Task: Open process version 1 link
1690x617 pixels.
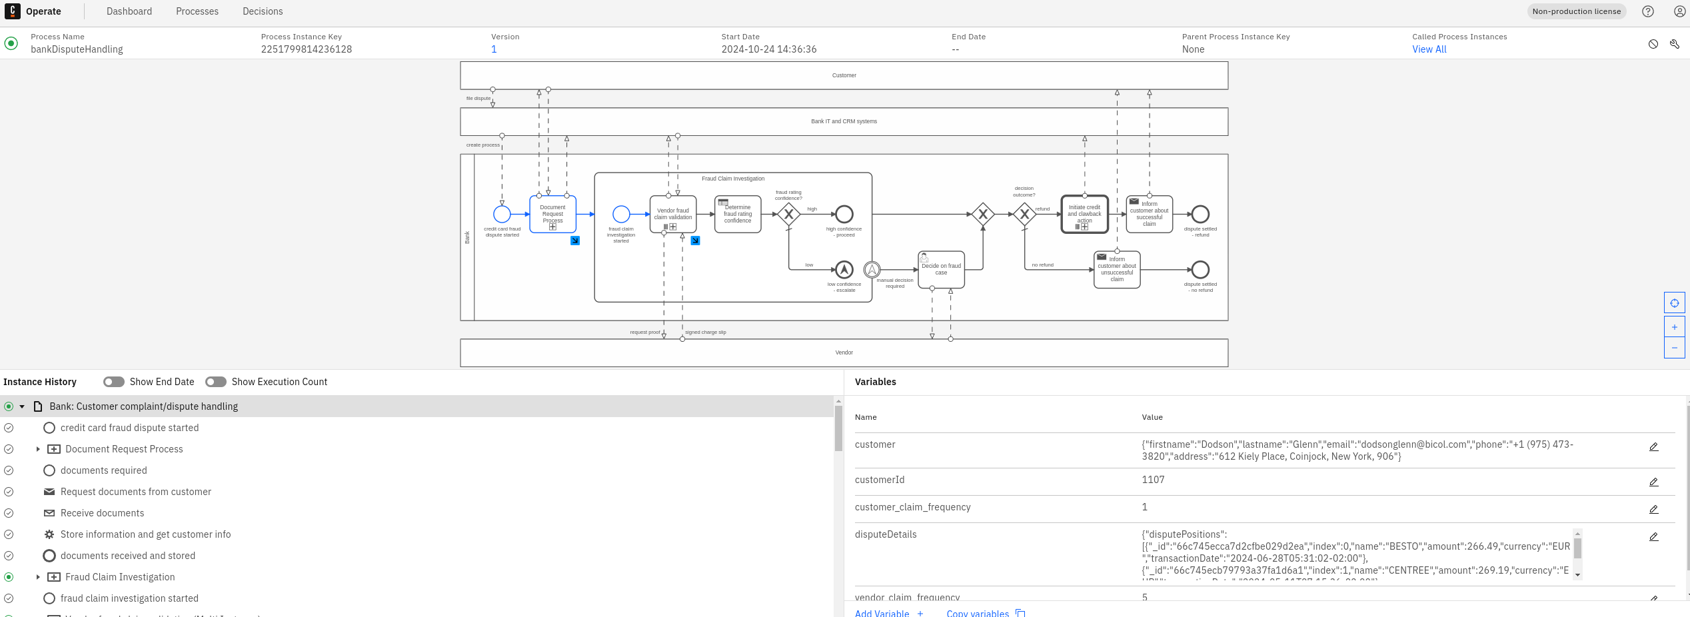Action: 494,49
